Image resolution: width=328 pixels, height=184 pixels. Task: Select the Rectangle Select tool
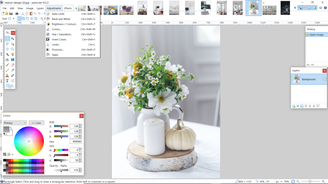pyautogui.click(x=7, y=39)
